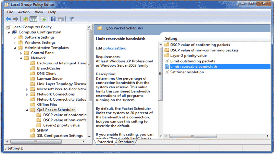Click the Layer-2 priority value folder icon in list

coord(167,56)
